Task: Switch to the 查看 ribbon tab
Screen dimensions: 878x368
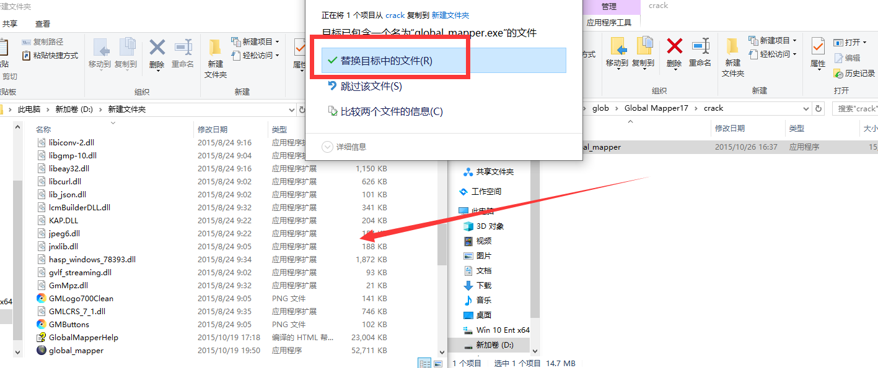Action: click(43, 24)
